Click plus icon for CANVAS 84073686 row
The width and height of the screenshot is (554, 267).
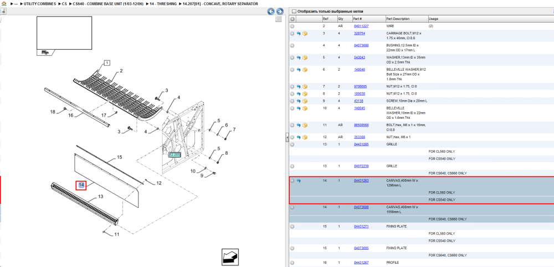pos(292,207)
